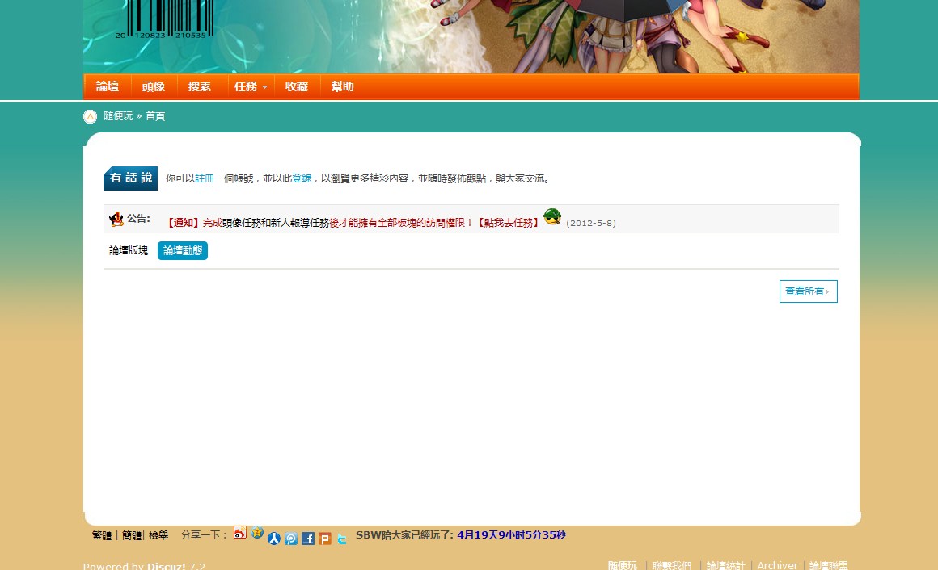Click the 論壇聯盟 footer link
Screen dimensions: 938x570
[x=829, y=565]
